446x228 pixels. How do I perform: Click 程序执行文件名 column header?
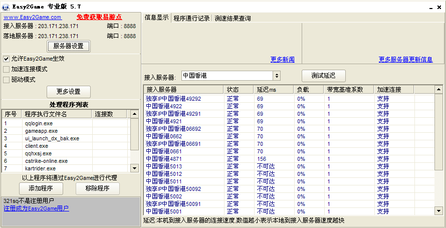(57, 114)
